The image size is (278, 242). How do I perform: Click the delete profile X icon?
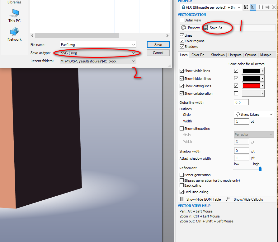[x=274, y=7]
